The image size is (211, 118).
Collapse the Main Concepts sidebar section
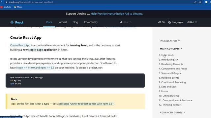point(171,49)
